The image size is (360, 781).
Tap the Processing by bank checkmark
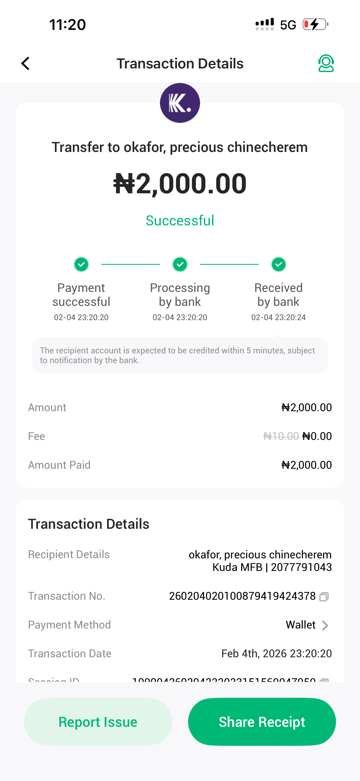[x=180, y=264]
